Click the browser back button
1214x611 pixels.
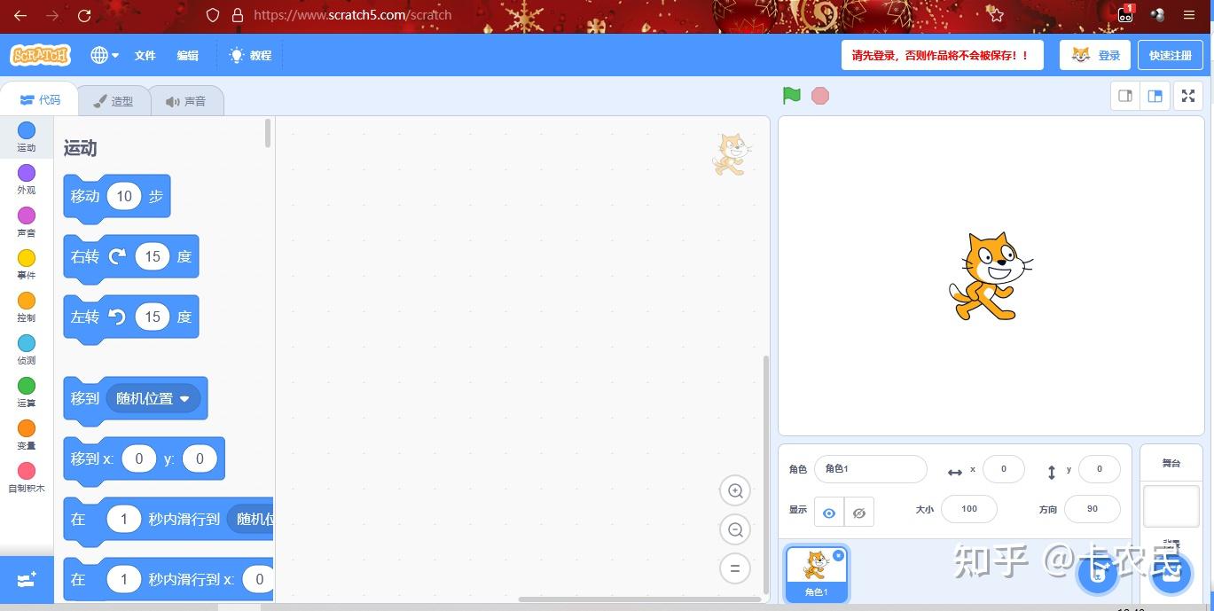coord(20,15)
